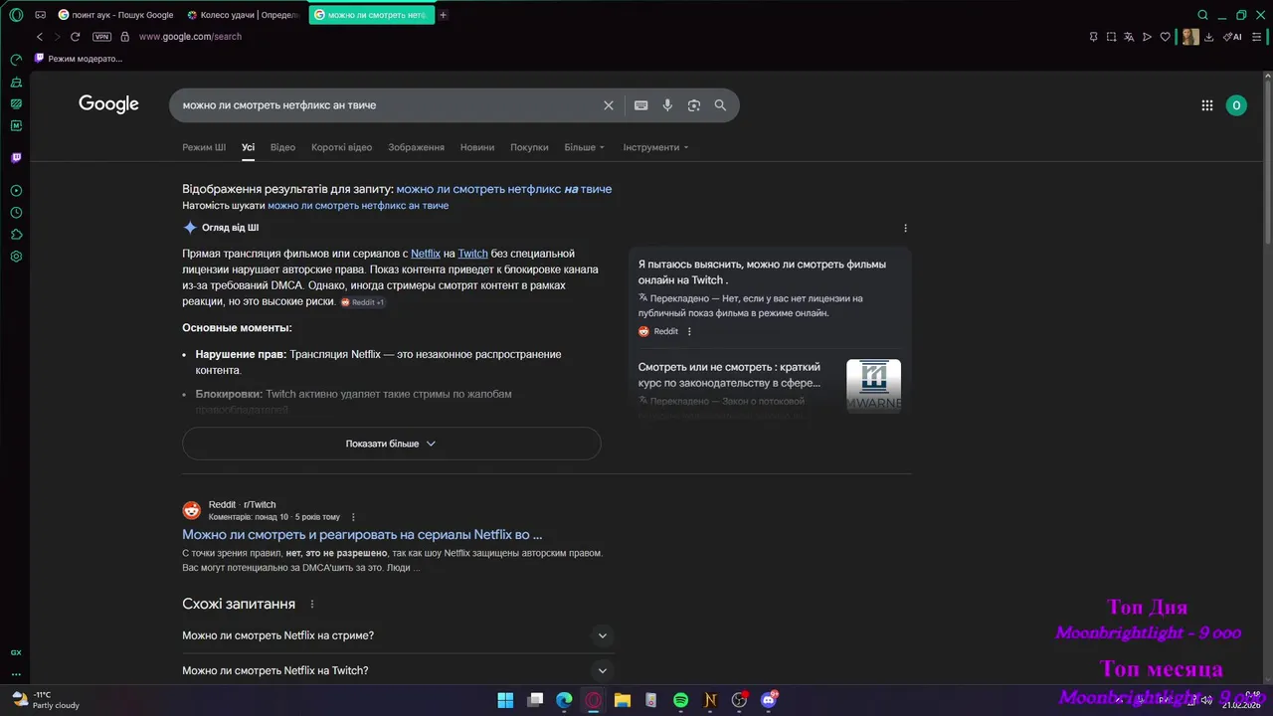Open the sidebar extensions cube icon
This screenshot has width=1273, height=716.
coord(16,235)
